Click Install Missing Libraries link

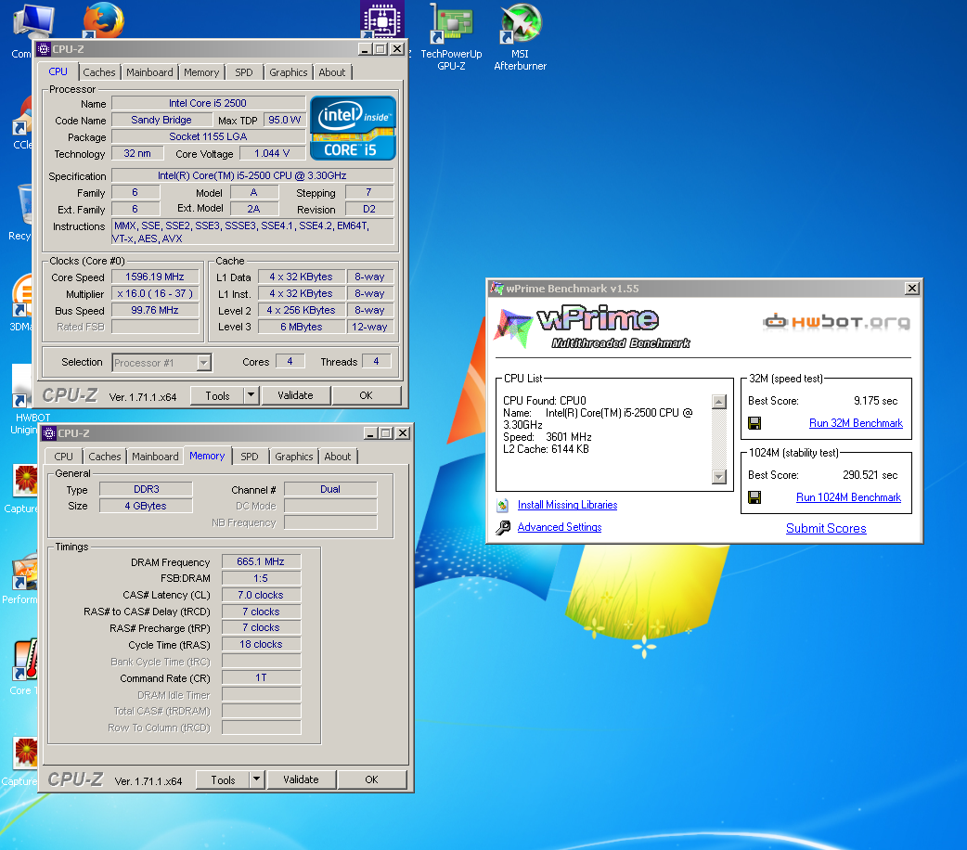(x=567, y=505)
